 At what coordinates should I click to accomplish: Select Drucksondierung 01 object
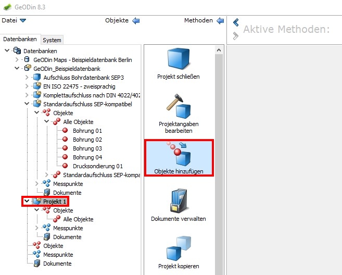click(x=98, y=166)
